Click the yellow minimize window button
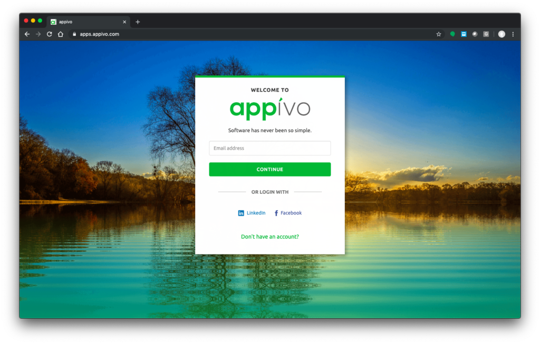Screen dimensions: 540x344 33,21
